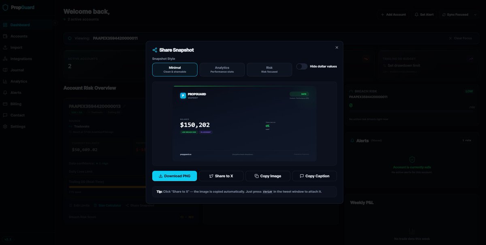Click the X icon beside Clear Focus
The image size is (486, 245).
(x=451, y=38)
